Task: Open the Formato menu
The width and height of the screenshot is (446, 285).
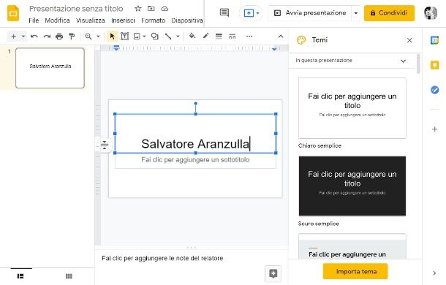Action: coord(153,20)
